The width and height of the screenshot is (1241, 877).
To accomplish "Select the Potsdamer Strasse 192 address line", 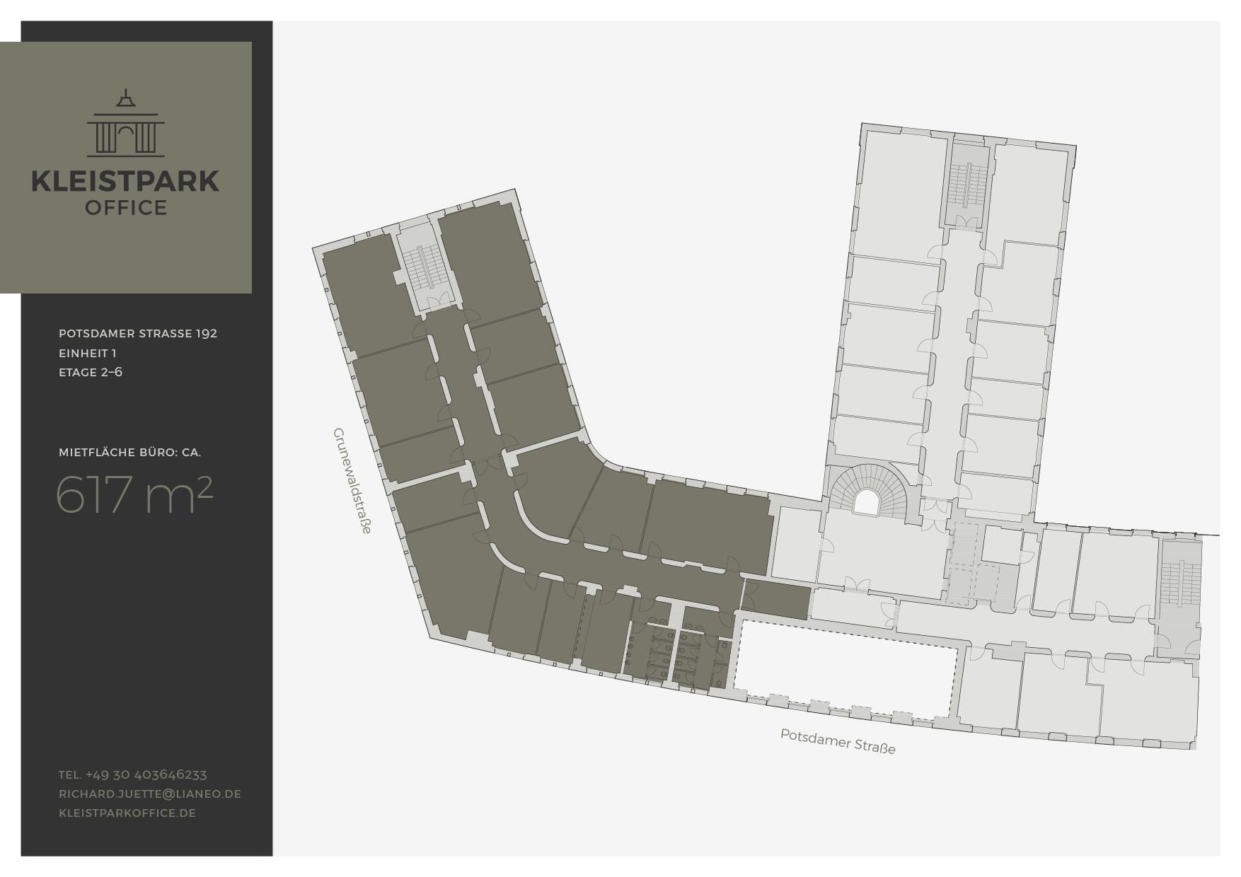I will click(x=138, y=333).
